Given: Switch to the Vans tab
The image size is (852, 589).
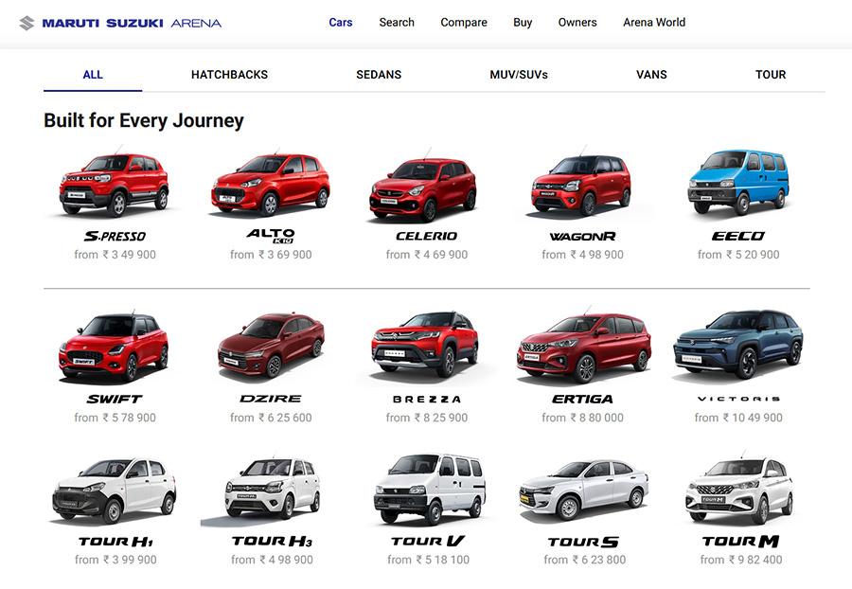Looking at the screenshot, I should [651, 75].
